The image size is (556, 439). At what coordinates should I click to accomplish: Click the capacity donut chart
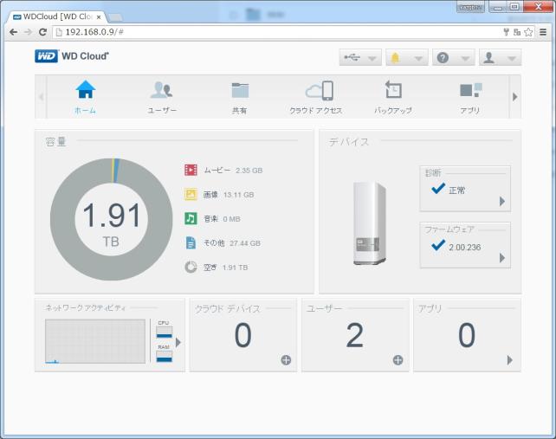(x=111, y=219)
